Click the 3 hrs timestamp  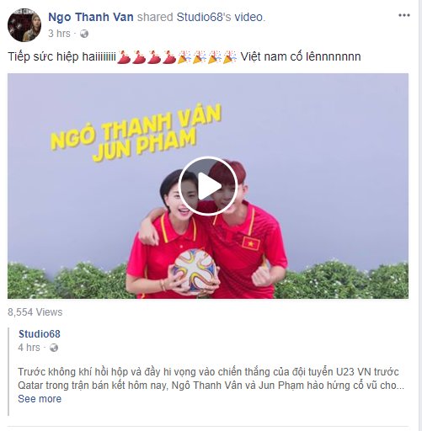(59, 34)
